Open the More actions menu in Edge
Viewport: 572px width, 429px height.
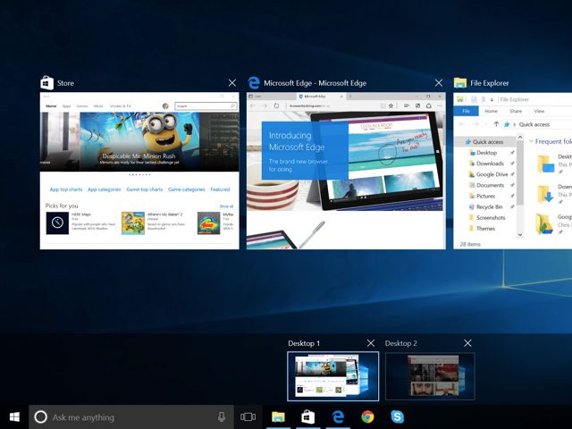[440, 105]
